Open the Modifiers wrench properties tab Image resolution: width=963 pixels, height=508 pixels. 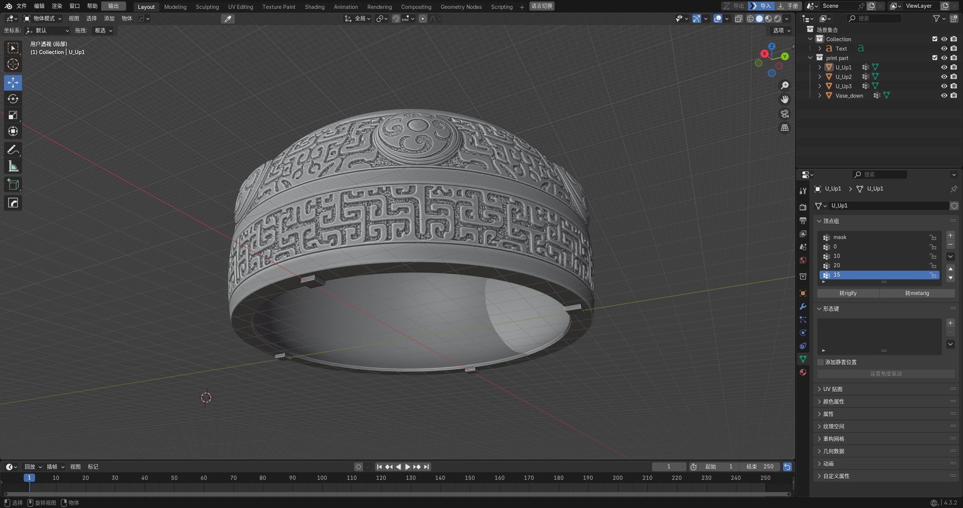pos(803,306)
